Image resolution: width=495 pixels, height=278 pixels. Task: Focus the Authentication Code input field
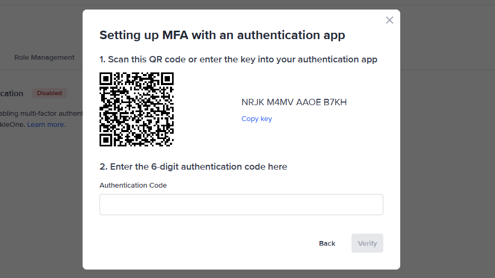click(241, 205)
